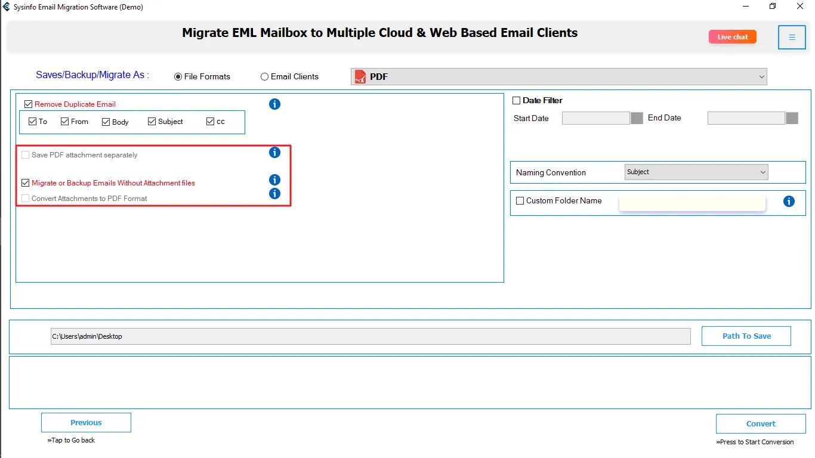The image size is (815, 458).
Task: Toggle Migrate or Backup Emails Without Attachment files
Action: coord(26,183)
